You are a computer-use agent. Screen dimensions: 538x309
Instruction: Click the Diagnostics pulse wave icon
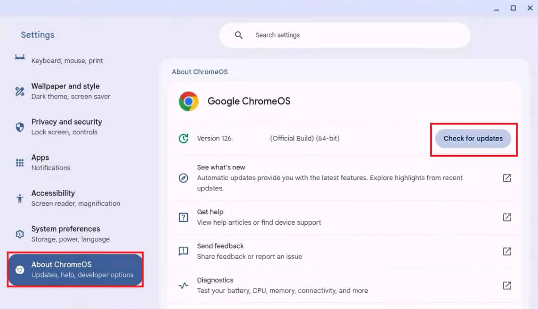[183, 286]
